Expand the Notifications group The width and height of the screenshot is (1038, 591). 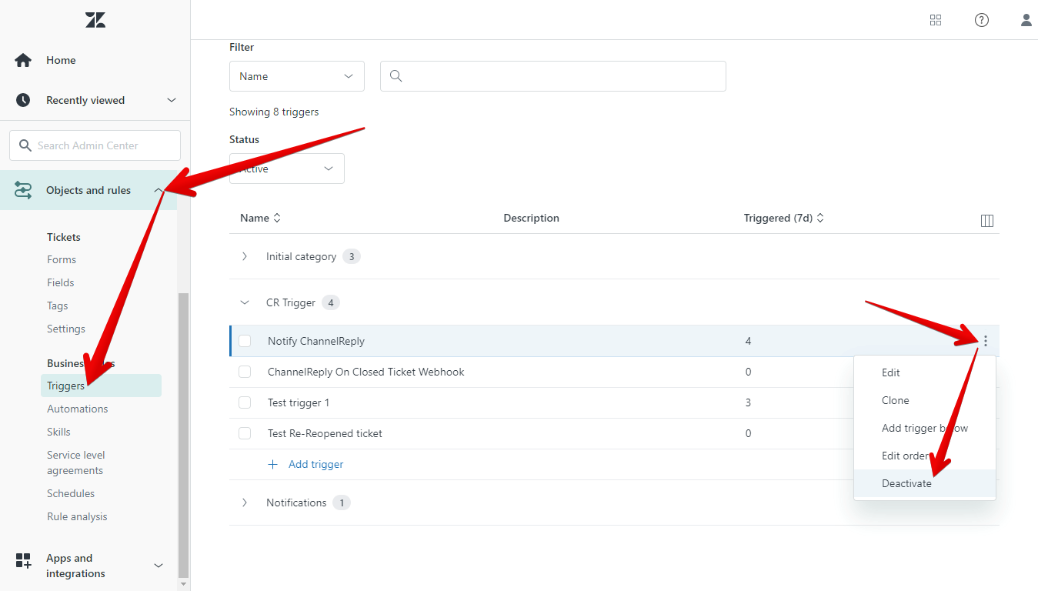245,503
